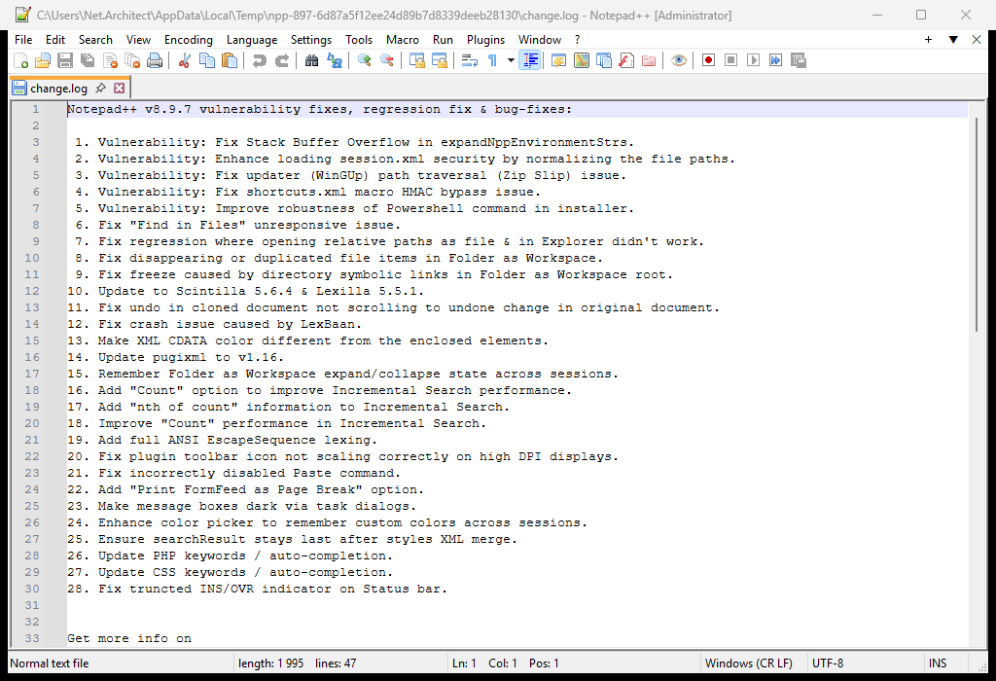Click the vertical scrollbar thumb

[977, 224]
